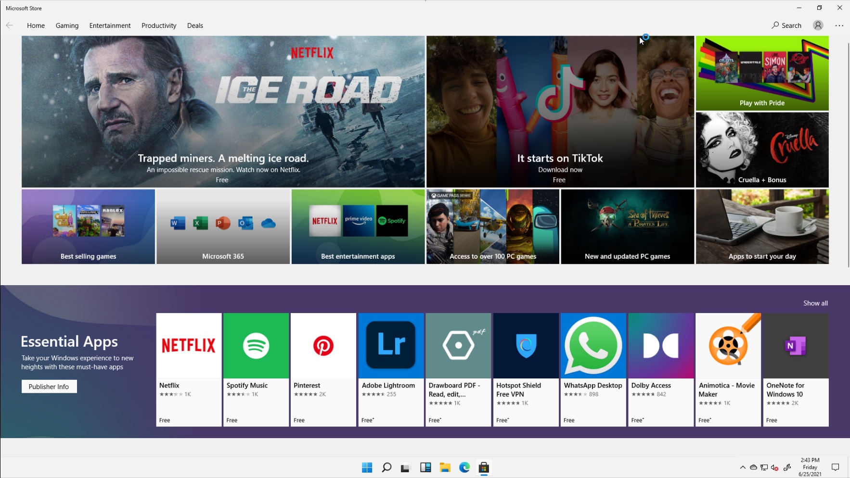
Task: Open the Microsoft 365 collection tile
Action: click(x=223, y=226)
